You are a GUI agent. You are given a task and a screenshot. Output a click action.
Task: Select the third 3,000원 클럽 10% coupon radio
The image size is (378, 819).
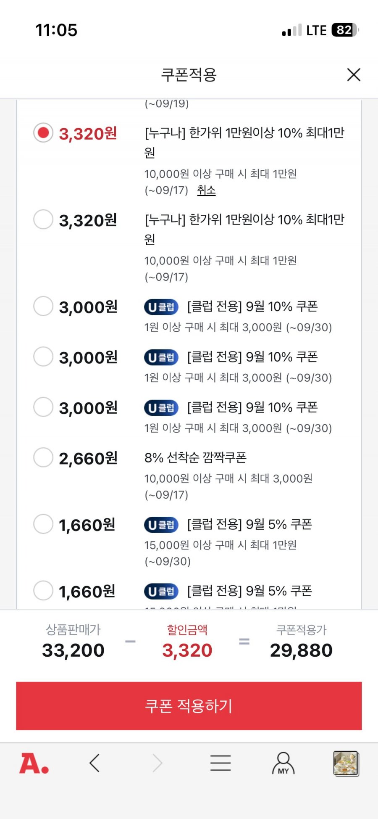(x=43, y=407)
